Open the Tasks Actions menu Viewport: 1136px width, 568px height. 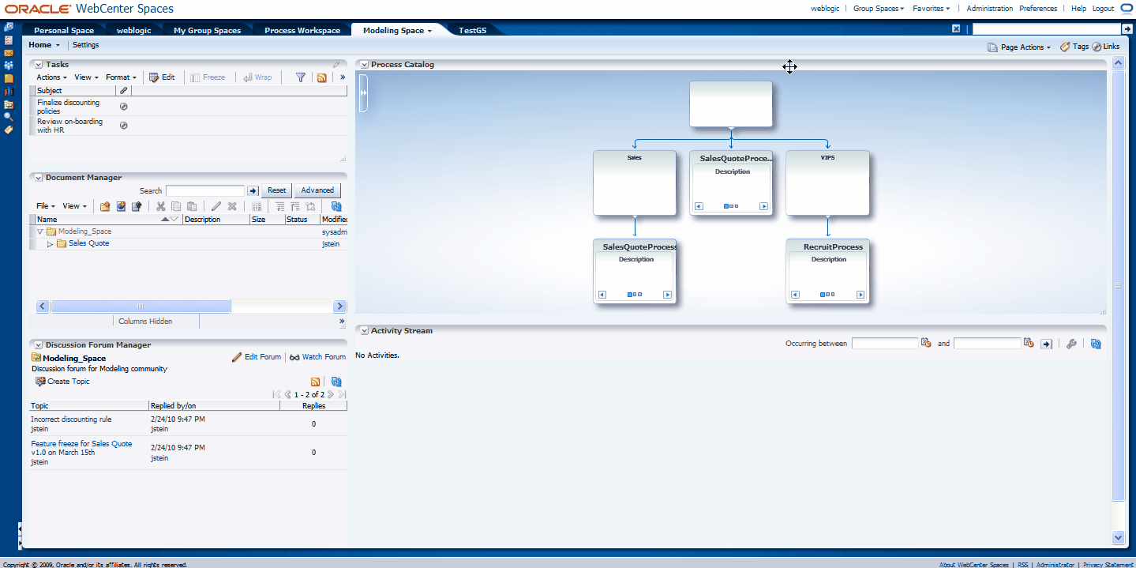(x=52, y=77)
